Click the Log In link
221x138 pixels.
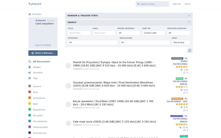[188, 4]
